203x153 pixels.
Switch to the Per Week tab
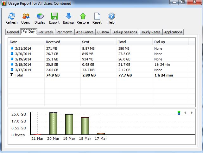46,32
